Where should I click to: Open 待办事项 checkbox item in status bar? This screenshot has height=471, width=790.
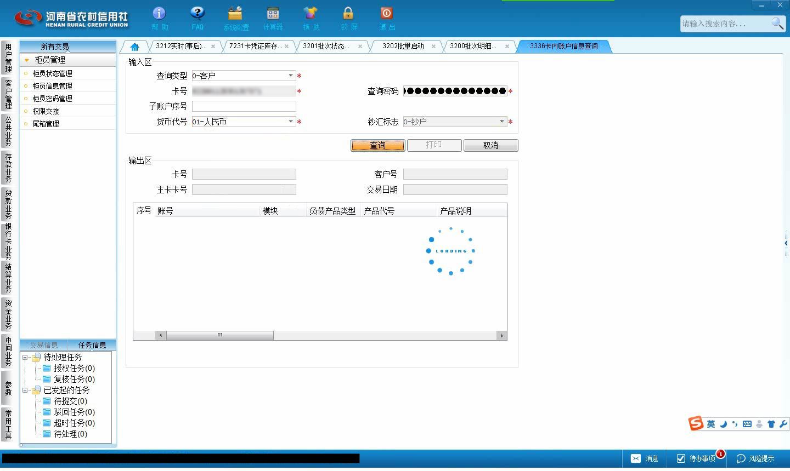tap(696, 458)
